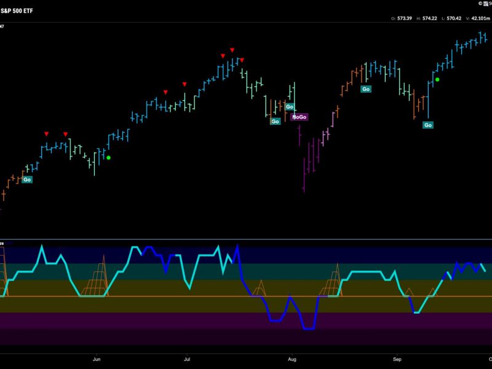Viewport: 492px width, 369px height.
Task: Click the Jun label on the time axis
Action: (97, 359)
